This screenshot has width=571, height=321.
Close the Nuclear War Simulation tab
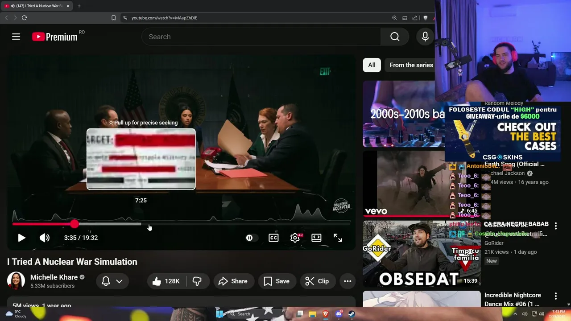click(x=68, y=6)
